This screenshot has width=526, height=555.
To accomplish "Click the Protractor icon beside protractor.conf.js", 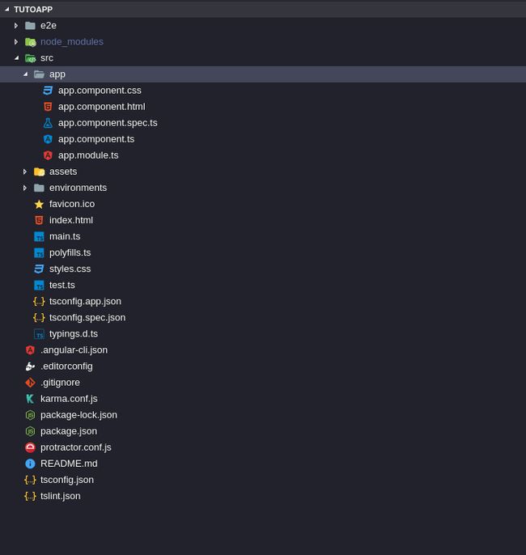I will click(x=30, y=447).
